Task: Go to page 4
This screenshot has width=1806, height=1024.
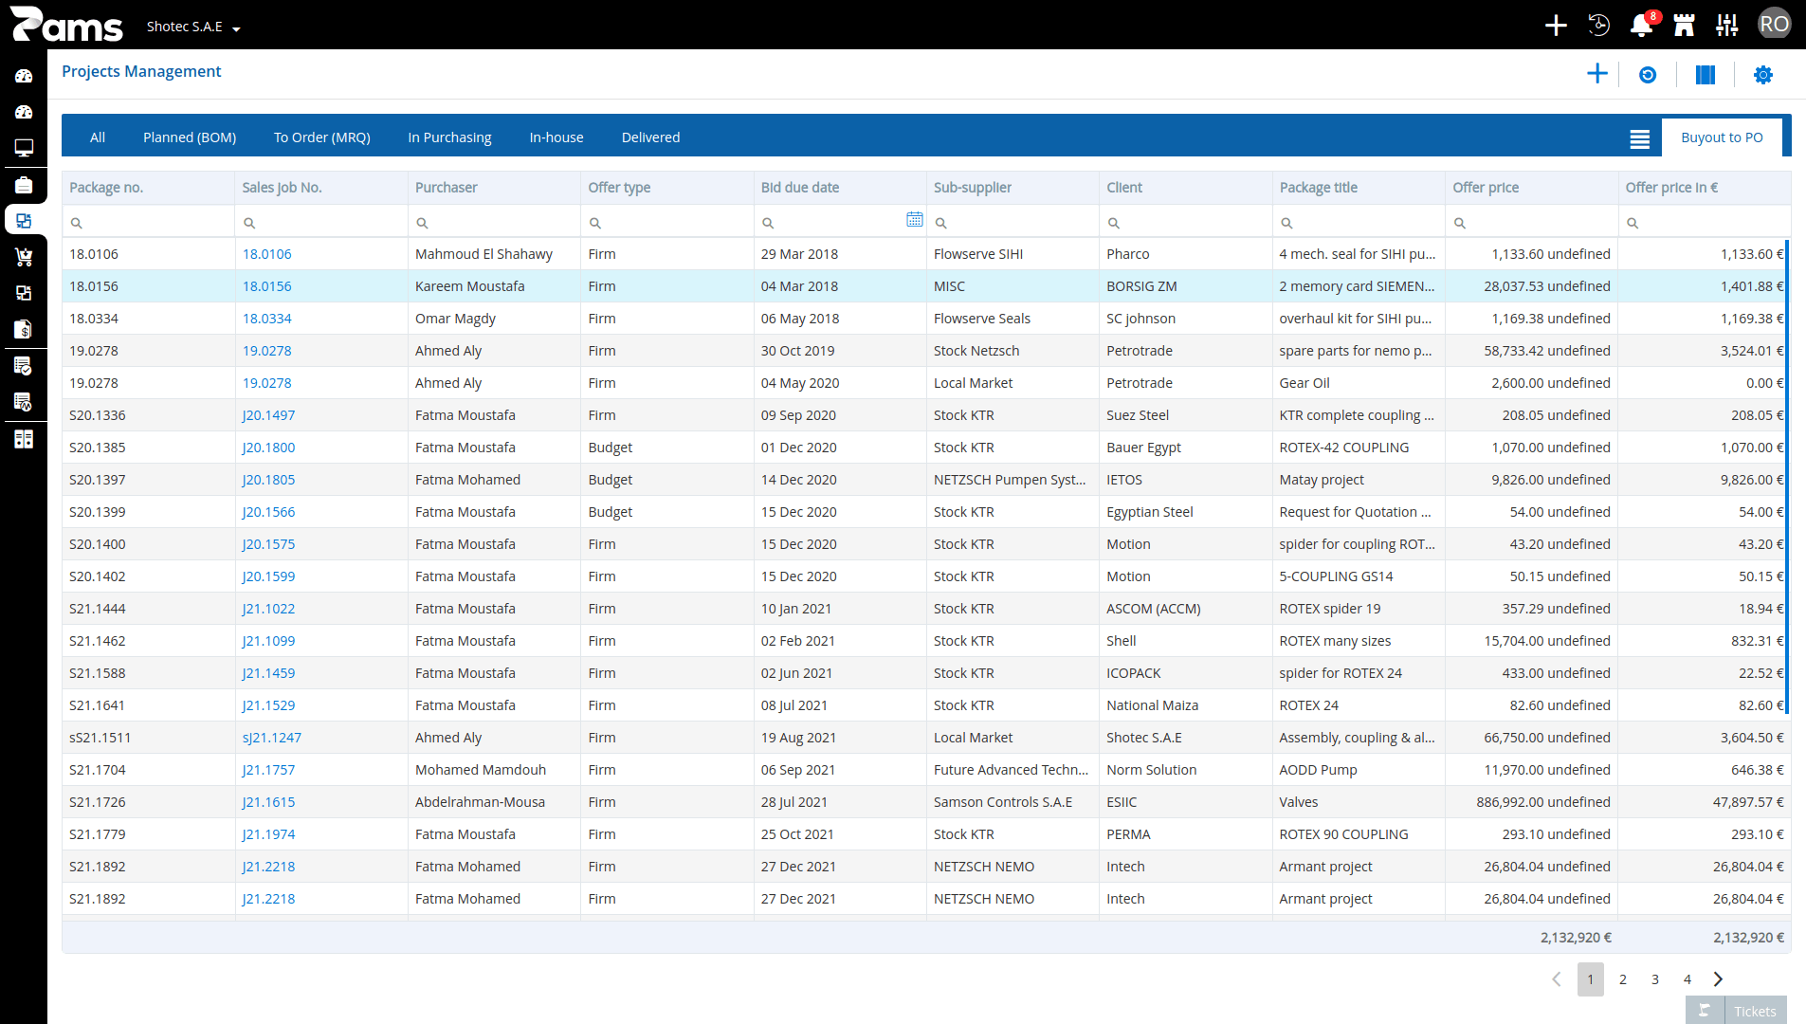Action: point(1687,979)
